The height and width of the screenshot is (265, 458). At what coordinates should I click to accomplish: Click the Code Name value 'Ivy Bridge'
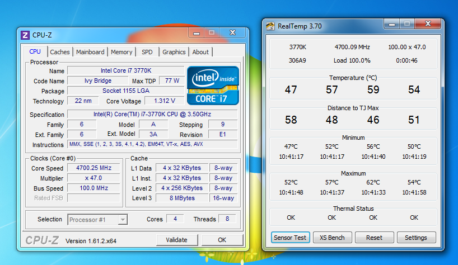tap(98, 81)
